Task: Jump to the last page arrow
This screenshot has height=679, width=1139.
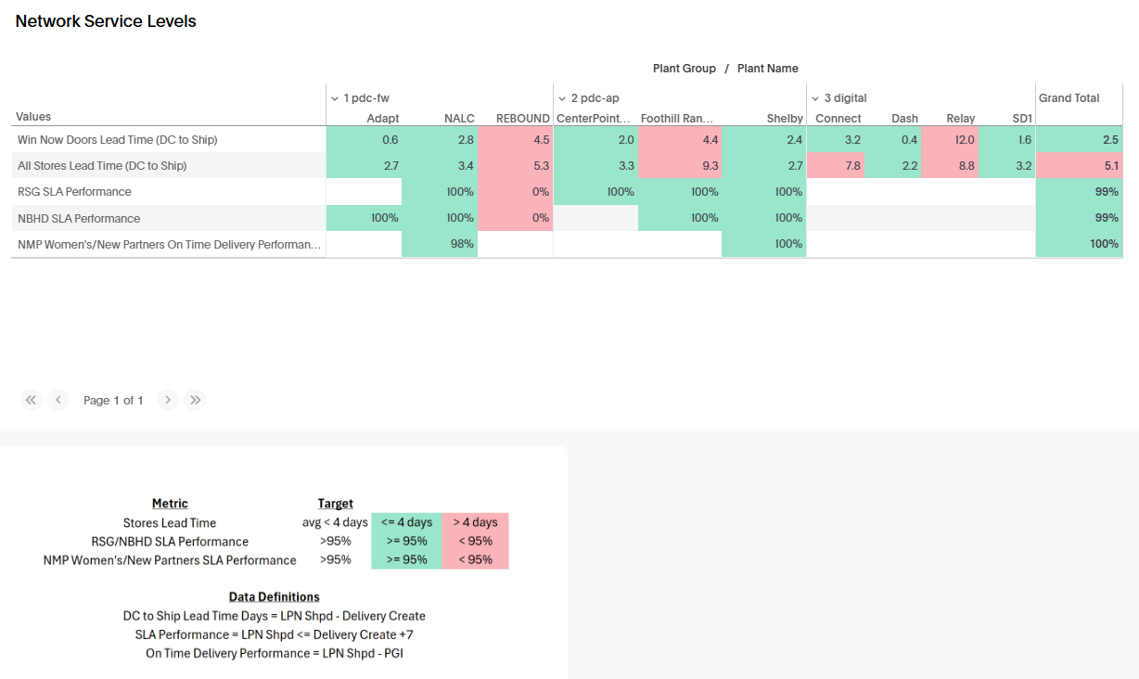Action: (195, 400)
